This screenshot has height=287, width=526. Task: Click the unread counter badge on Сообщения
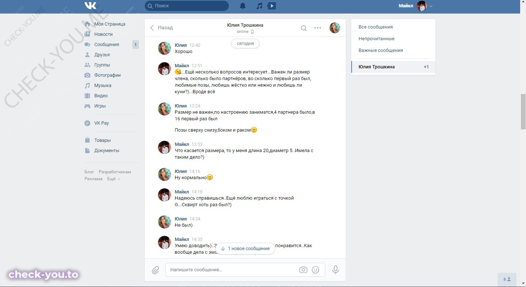coord(135,45)
